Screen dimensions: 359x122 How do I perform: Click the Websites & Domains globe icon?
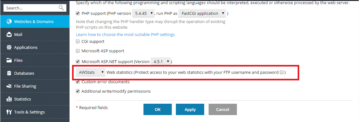pyautogui.click(x=9, y=21)
